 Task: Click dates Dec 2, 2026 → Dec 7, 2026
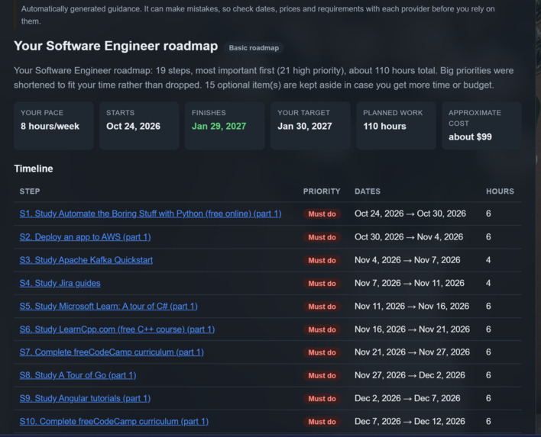(407, 398)
